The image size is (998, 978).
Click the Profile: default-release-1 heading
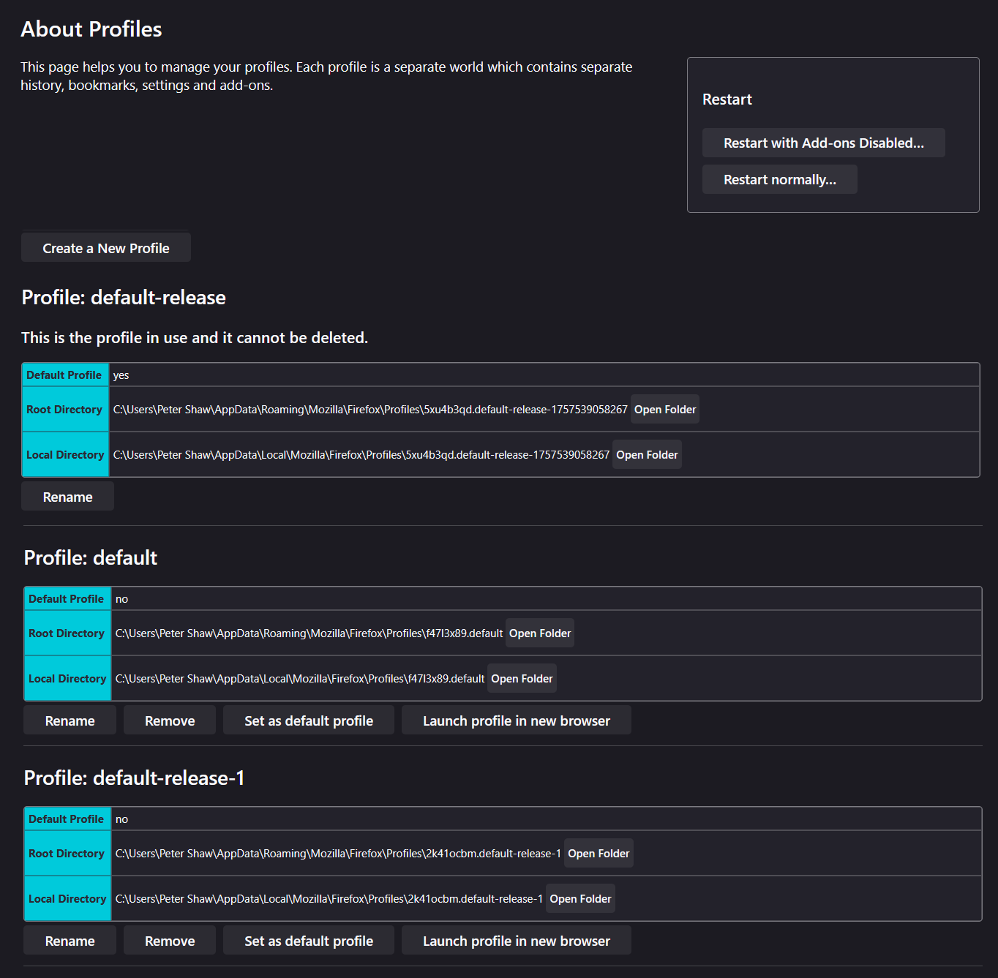point(134,778)
